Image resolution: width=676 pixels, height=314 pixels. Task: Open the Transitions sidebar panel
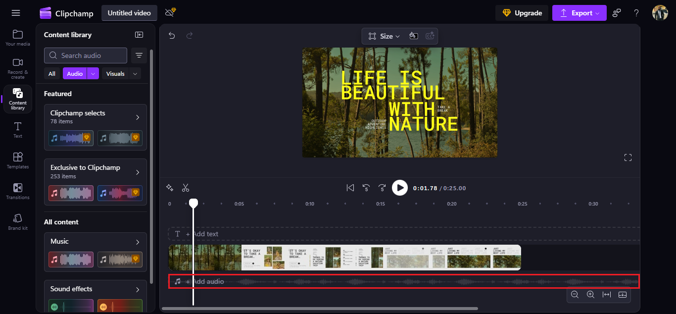click(x=18, y=191)
